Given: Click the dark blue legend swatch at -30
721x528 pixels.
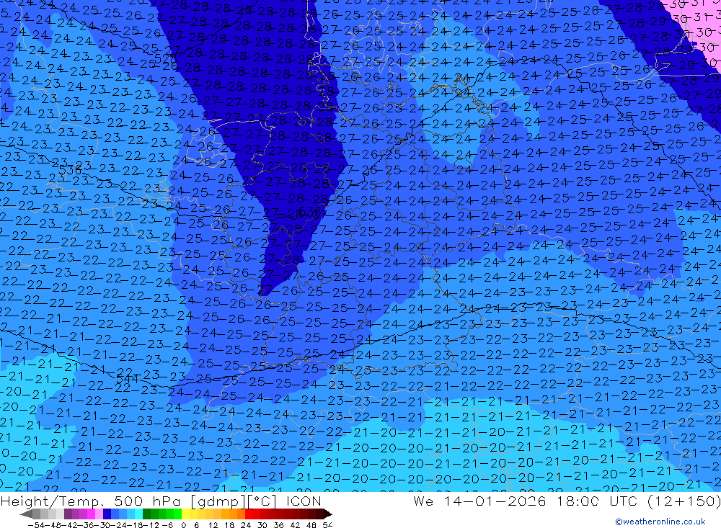Looking at the screenshot, I should click(x=107, y=514).
